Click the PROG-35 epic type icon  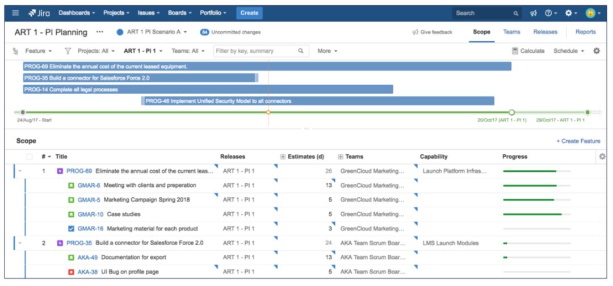60,243
